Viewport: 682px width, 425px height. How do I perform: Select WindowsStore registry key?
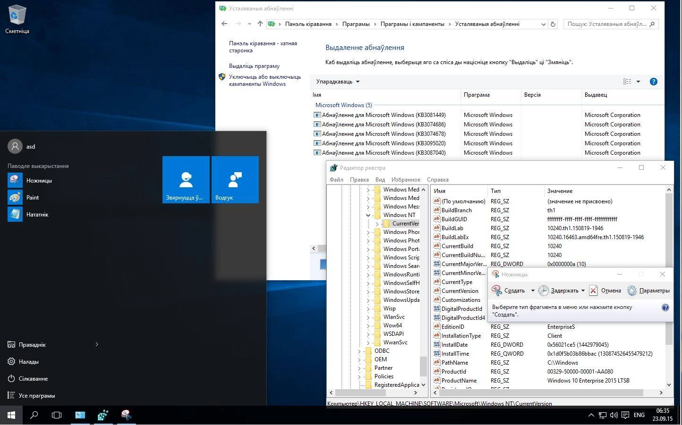[401, 292]
